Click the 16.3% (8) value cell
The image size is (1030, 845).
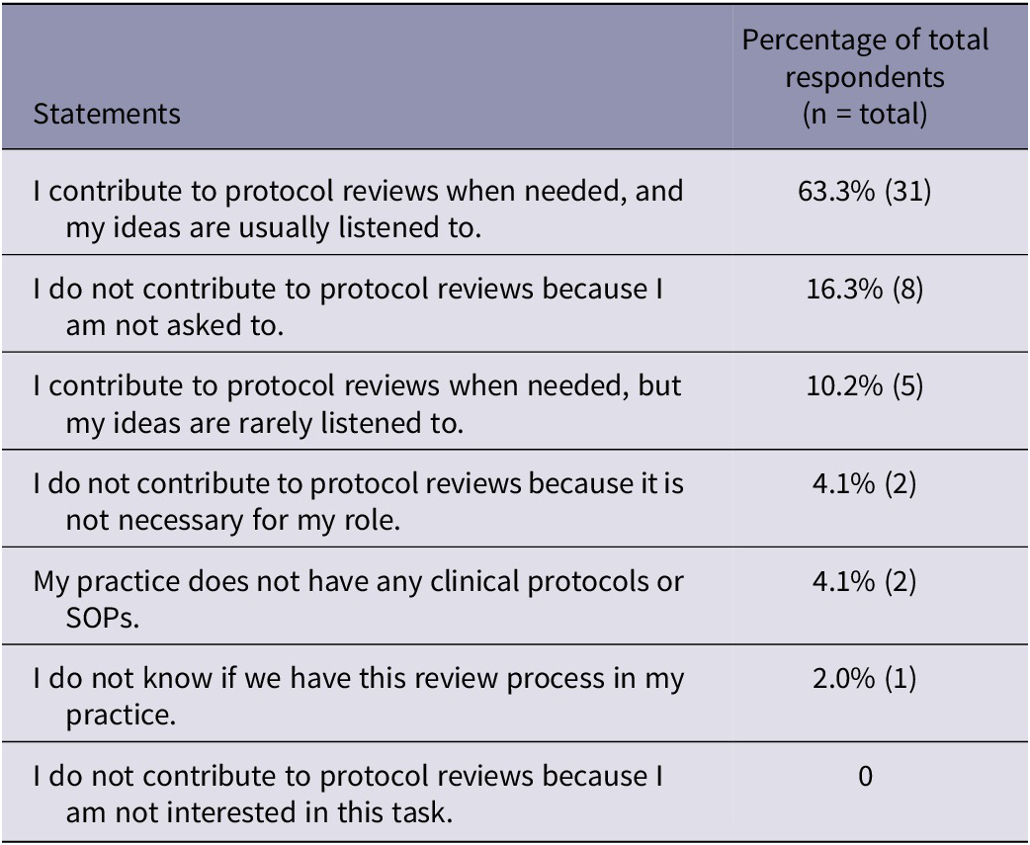(865, 290)
